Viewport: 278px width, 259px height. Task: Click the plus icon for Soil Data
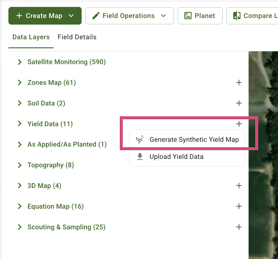[239, 103]
